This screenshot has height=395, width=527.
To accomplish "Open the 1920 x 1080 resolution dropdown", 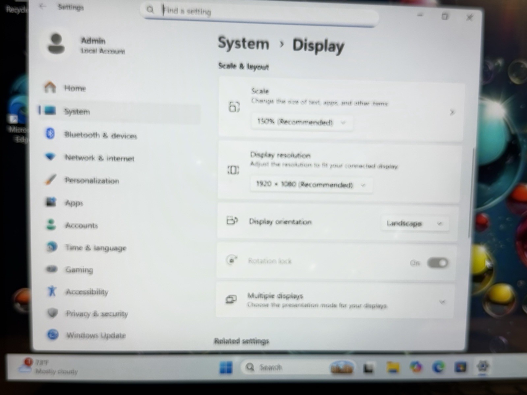I will (x=311, y=185).
